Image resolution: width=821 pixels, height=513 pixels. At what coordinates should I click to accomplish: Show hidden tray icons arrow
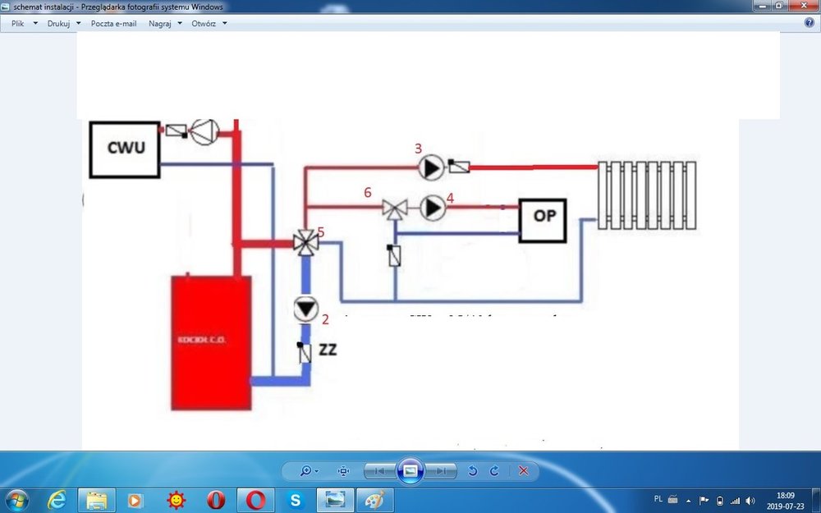(688, 500)
